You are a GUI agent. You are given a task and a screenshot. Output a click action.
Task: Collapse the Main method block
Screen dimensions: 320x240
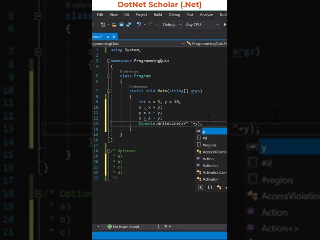tap(109, 91)
